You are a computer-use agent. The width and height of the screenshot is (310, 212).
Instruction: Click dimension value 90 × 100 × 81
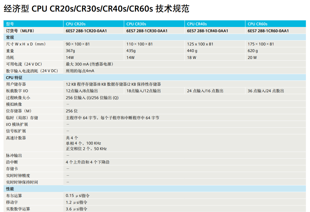78,44
